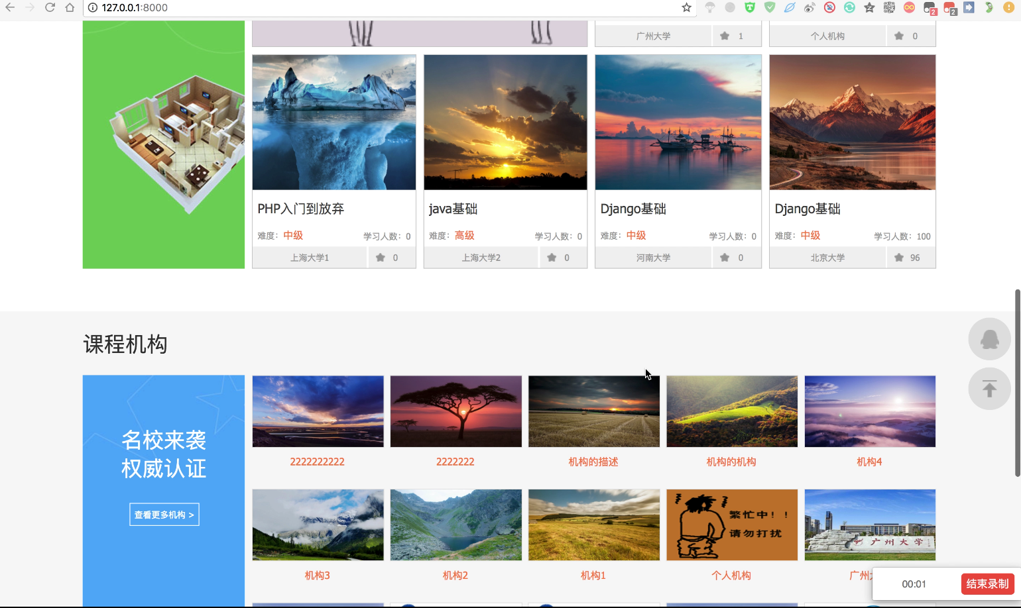Open the green pea pod extension

point(989,7)
